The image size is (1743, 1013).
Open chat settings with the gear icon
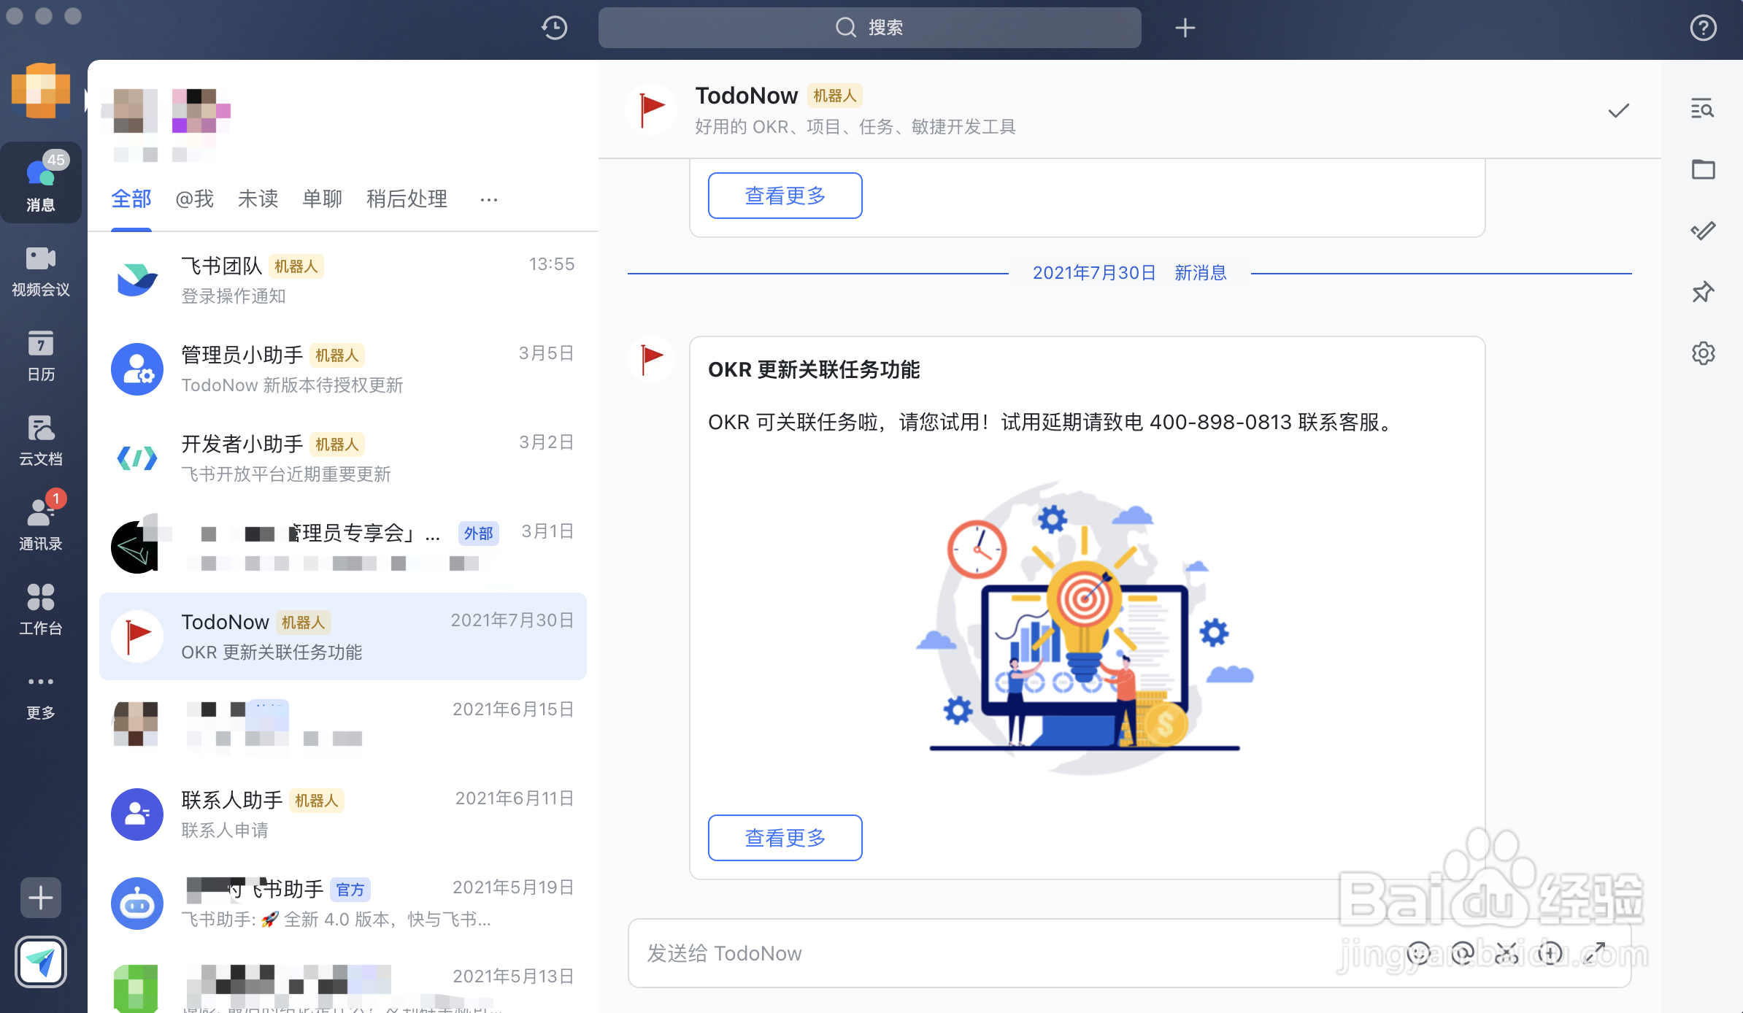click(x=1704, y=353)
